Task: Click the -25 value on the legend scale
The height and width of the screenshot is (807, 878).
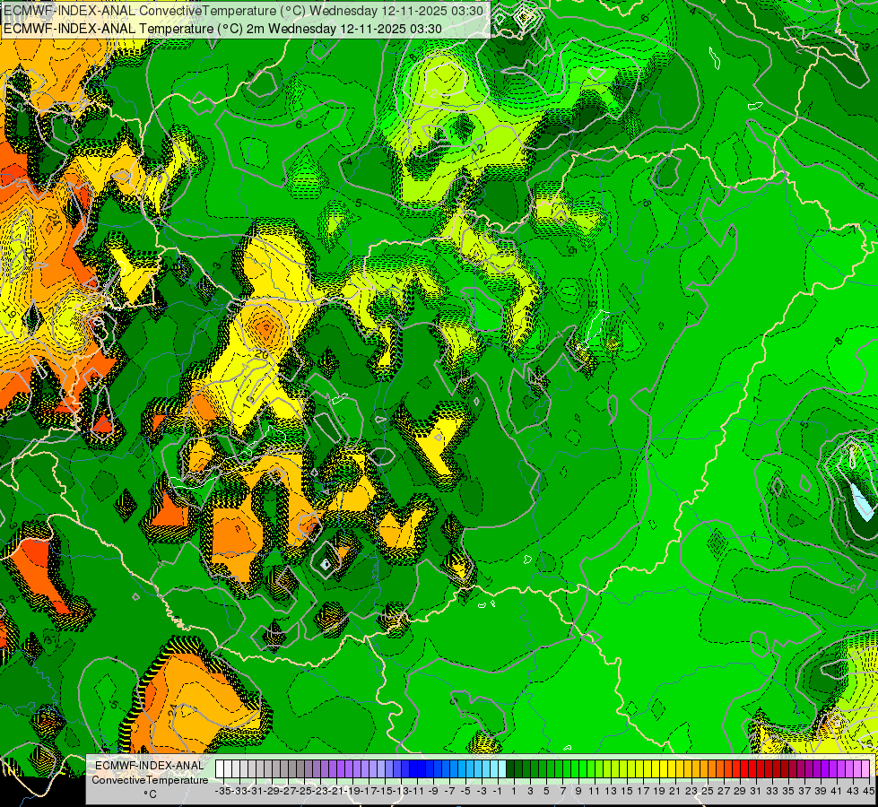Action: [x=304, y=791]
